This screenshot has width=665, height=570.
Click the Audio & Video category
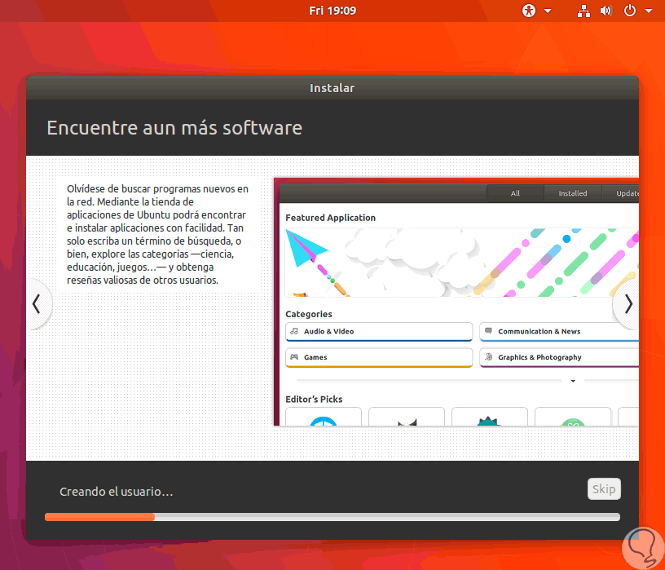pos(379,331)
